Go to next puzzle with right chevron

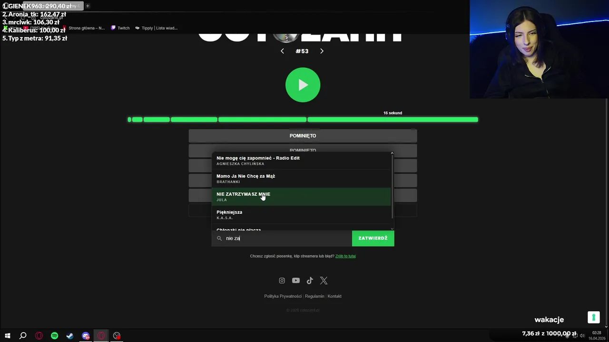tap(322, 51)
